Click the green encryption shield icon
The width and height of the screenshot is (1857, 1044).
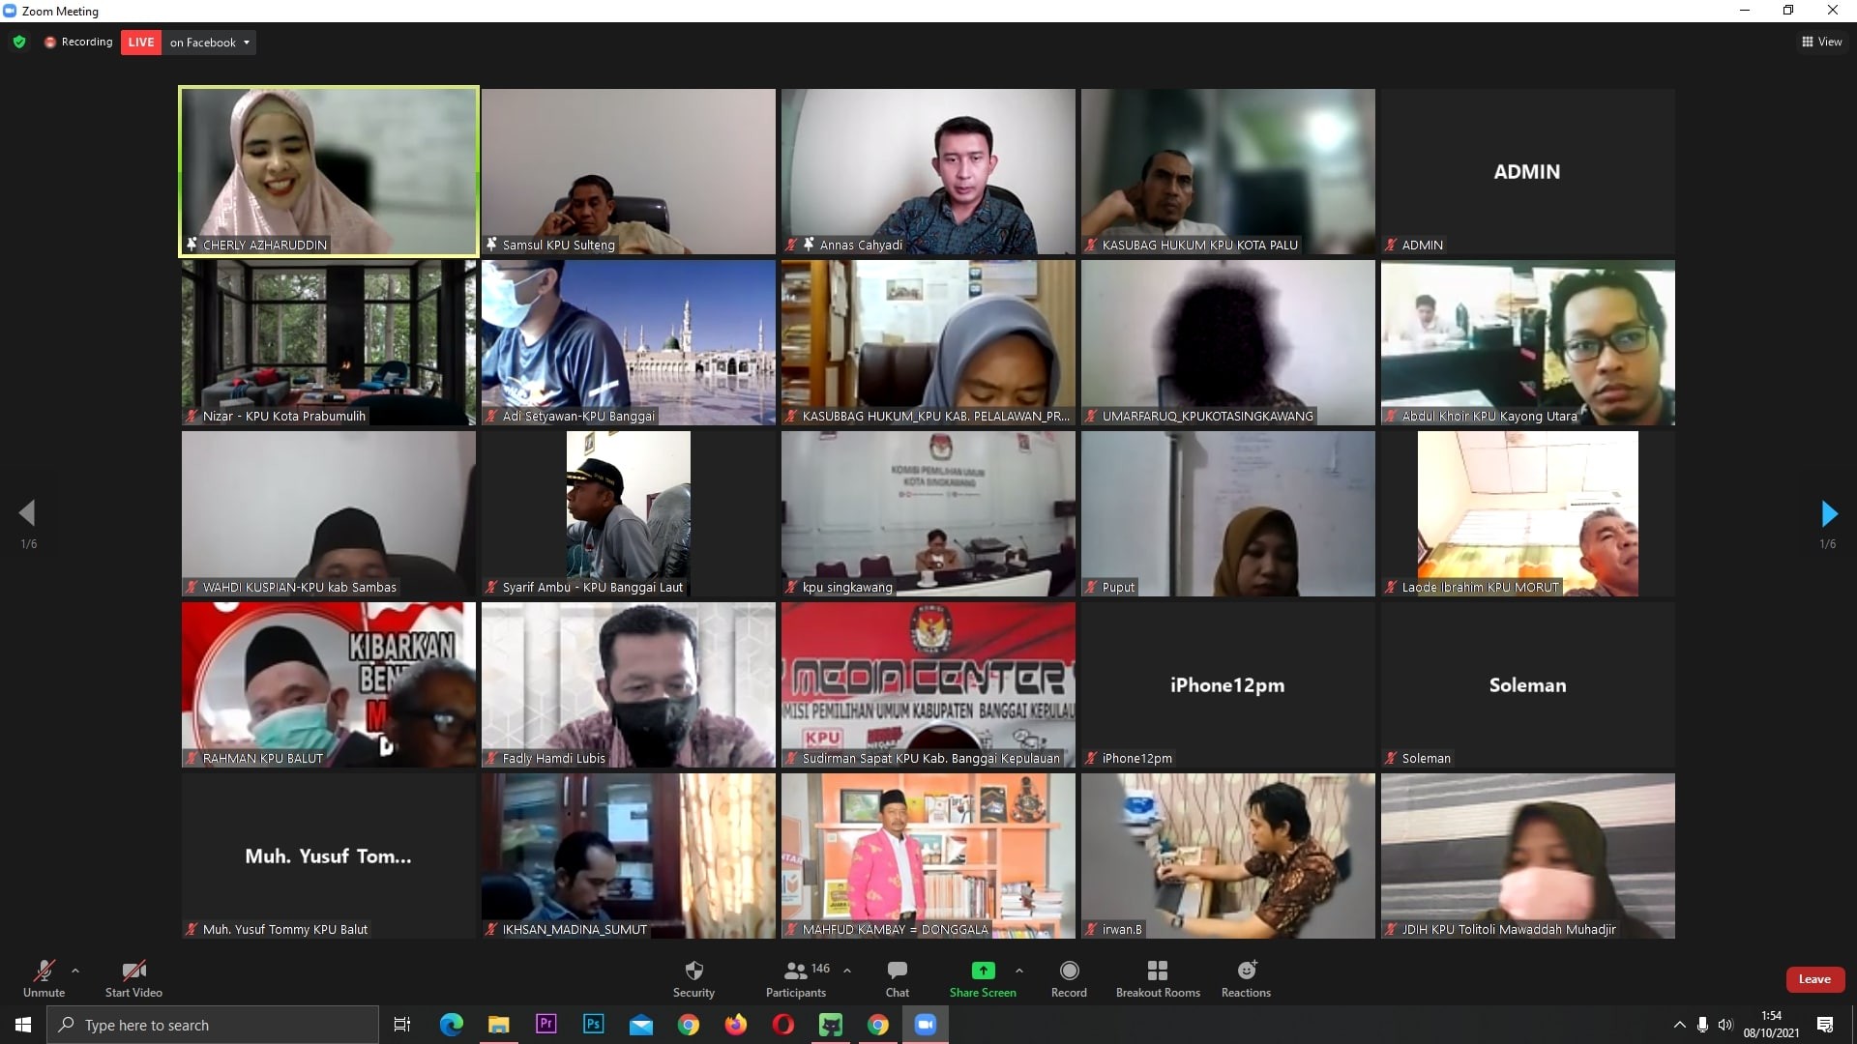(x=19, y=42)
